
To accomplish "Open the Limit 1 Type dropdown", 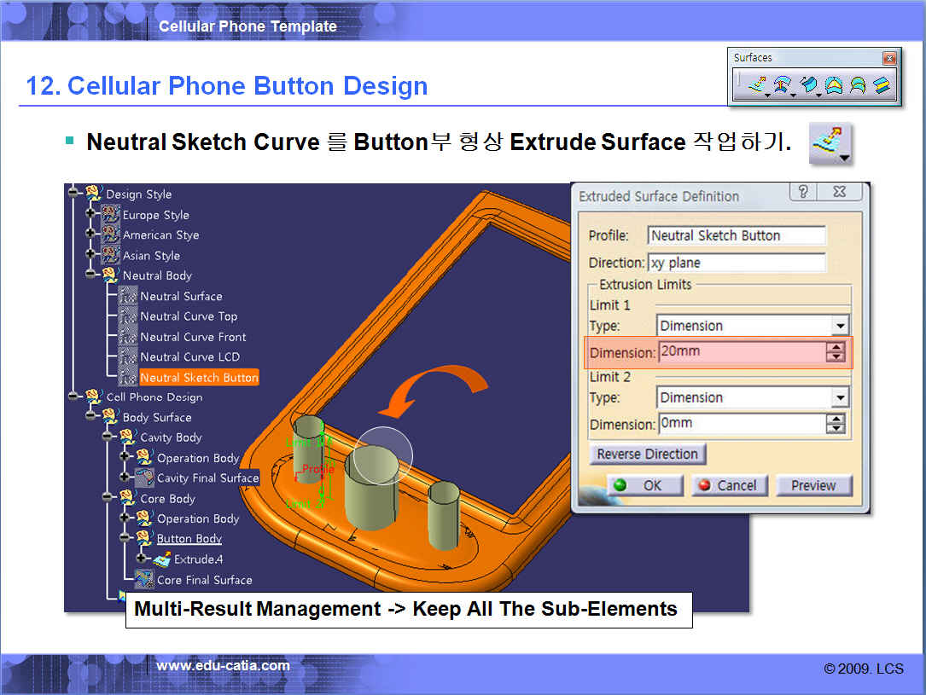I will [x=841, y=326].
